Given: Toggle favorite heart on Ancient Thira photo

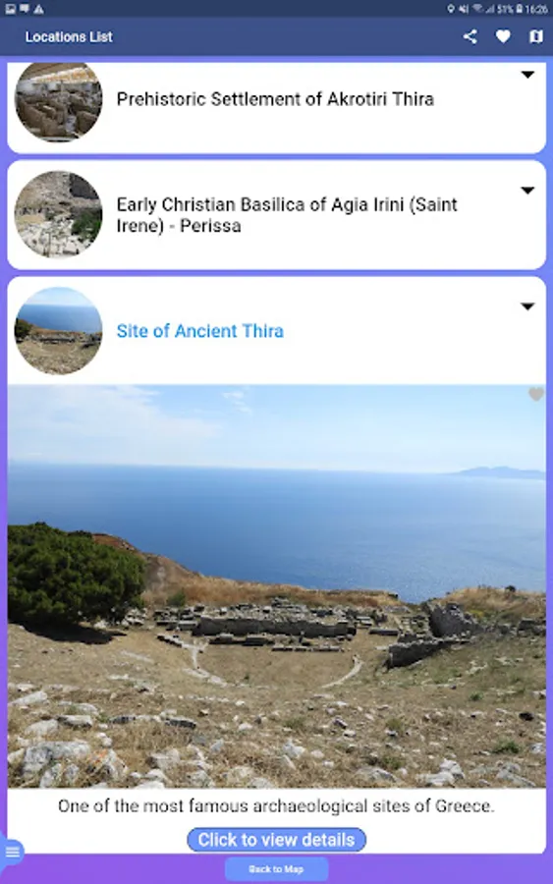Looking at the screenshot, I should click(536, 394).
